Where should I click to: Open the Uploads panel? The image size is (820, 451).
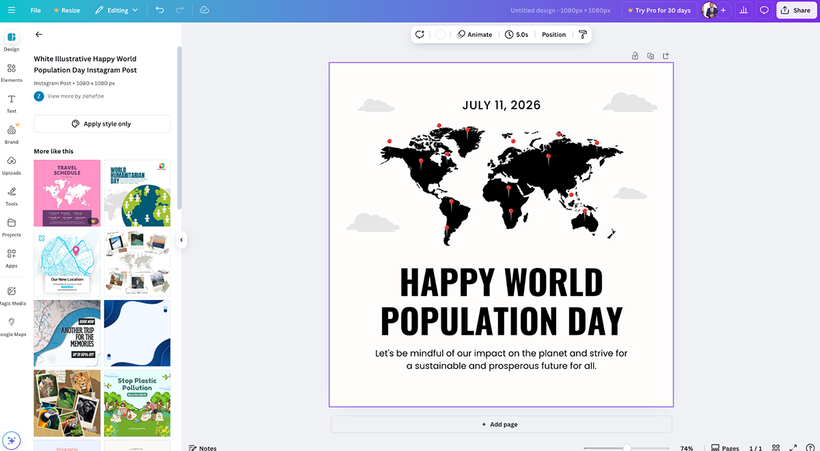pyautogui.click(x=12, y=165)
